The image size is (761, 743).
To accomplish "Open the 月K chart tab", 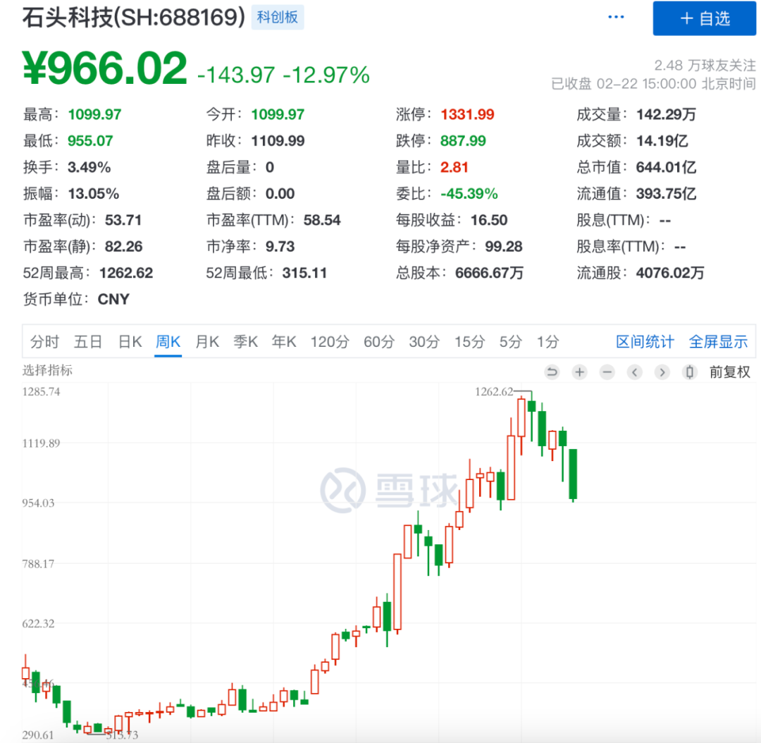I will [x=207, y=342].
